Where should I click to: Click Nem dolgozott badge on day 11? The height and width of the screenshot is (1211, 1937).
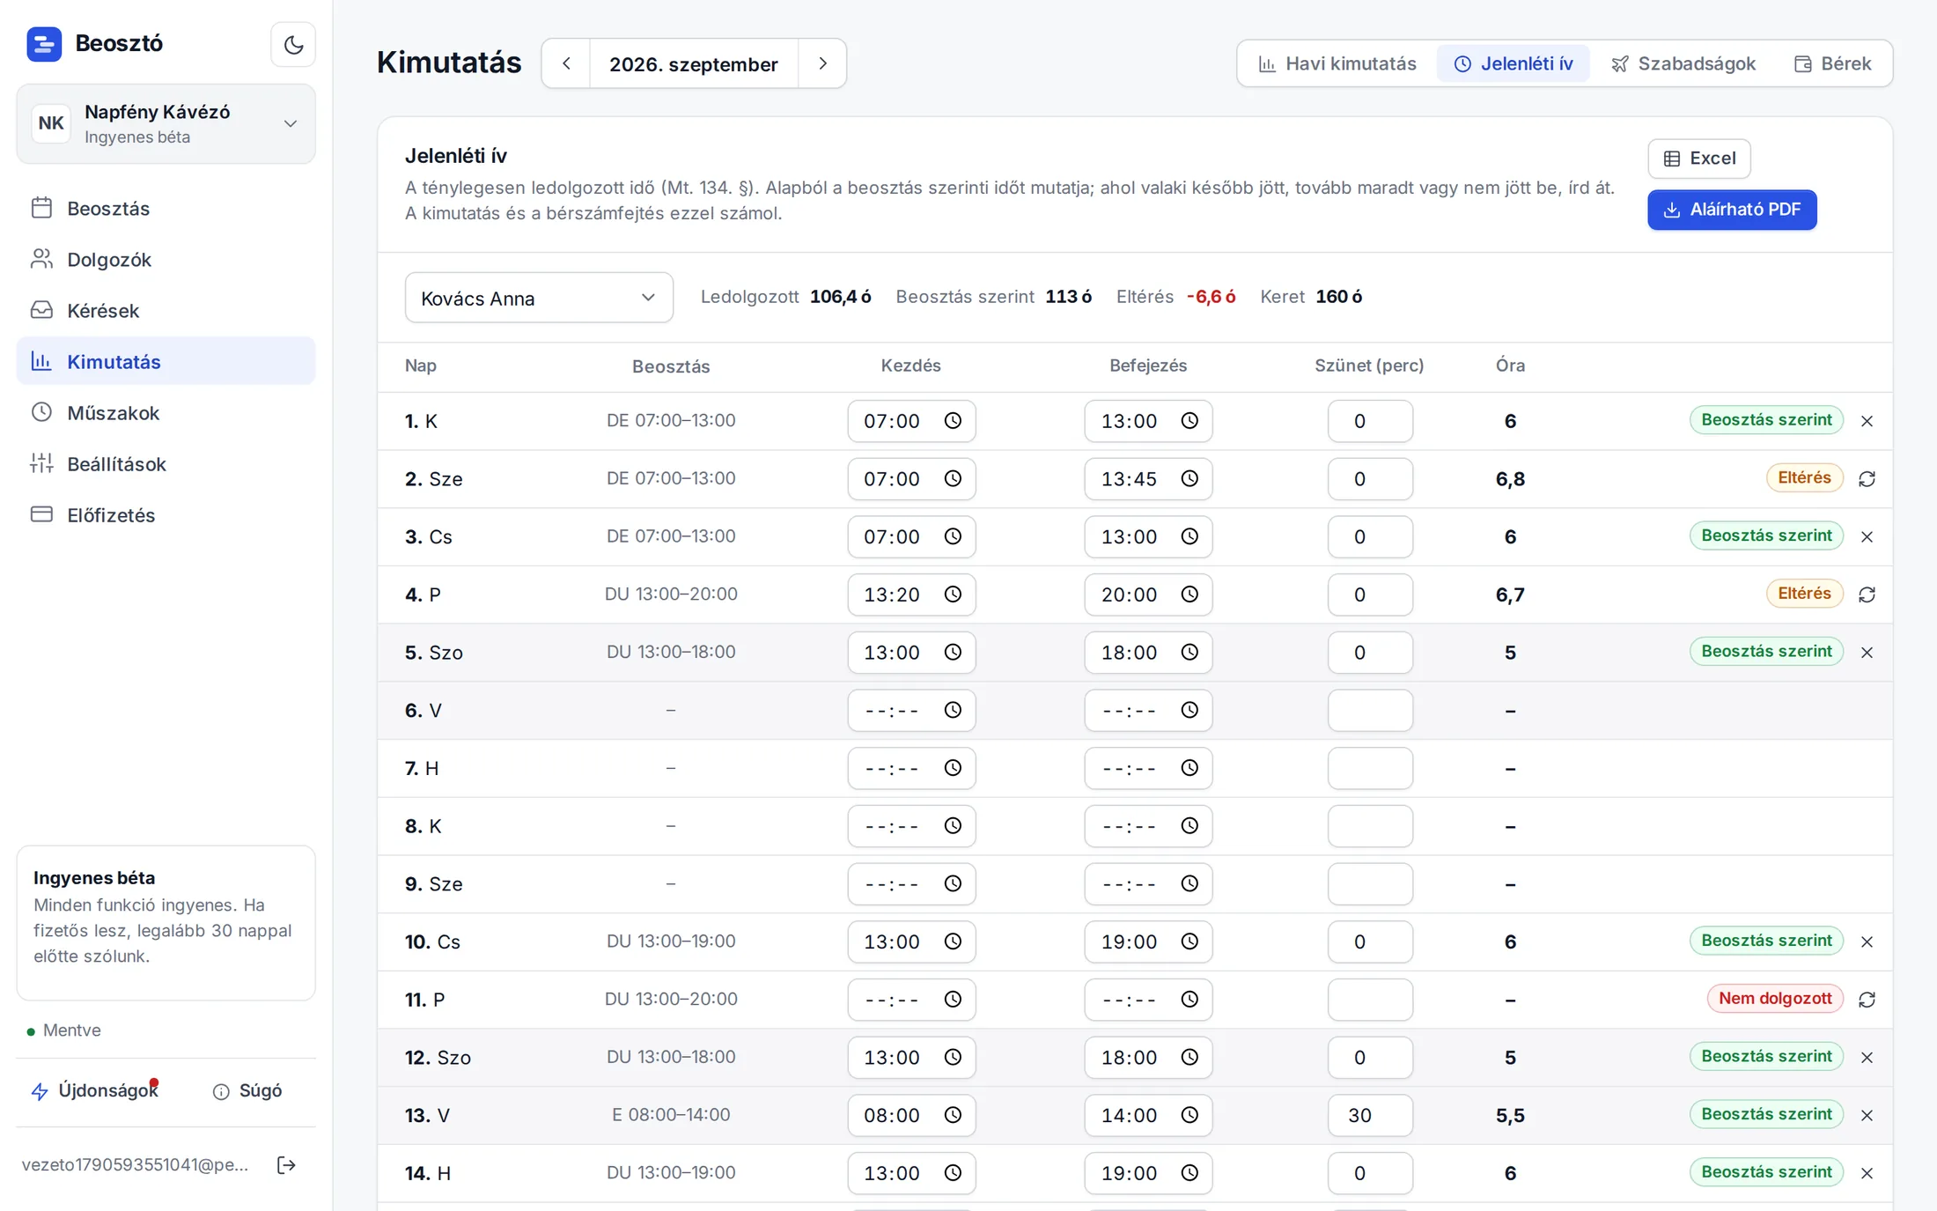1775,999
